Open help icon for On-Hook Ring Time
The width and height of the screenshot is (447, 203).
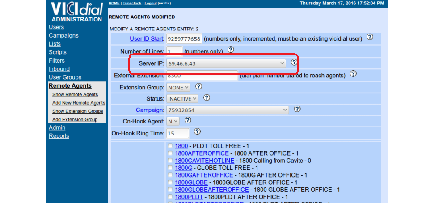pyautogui.click(x=197, y=131)
